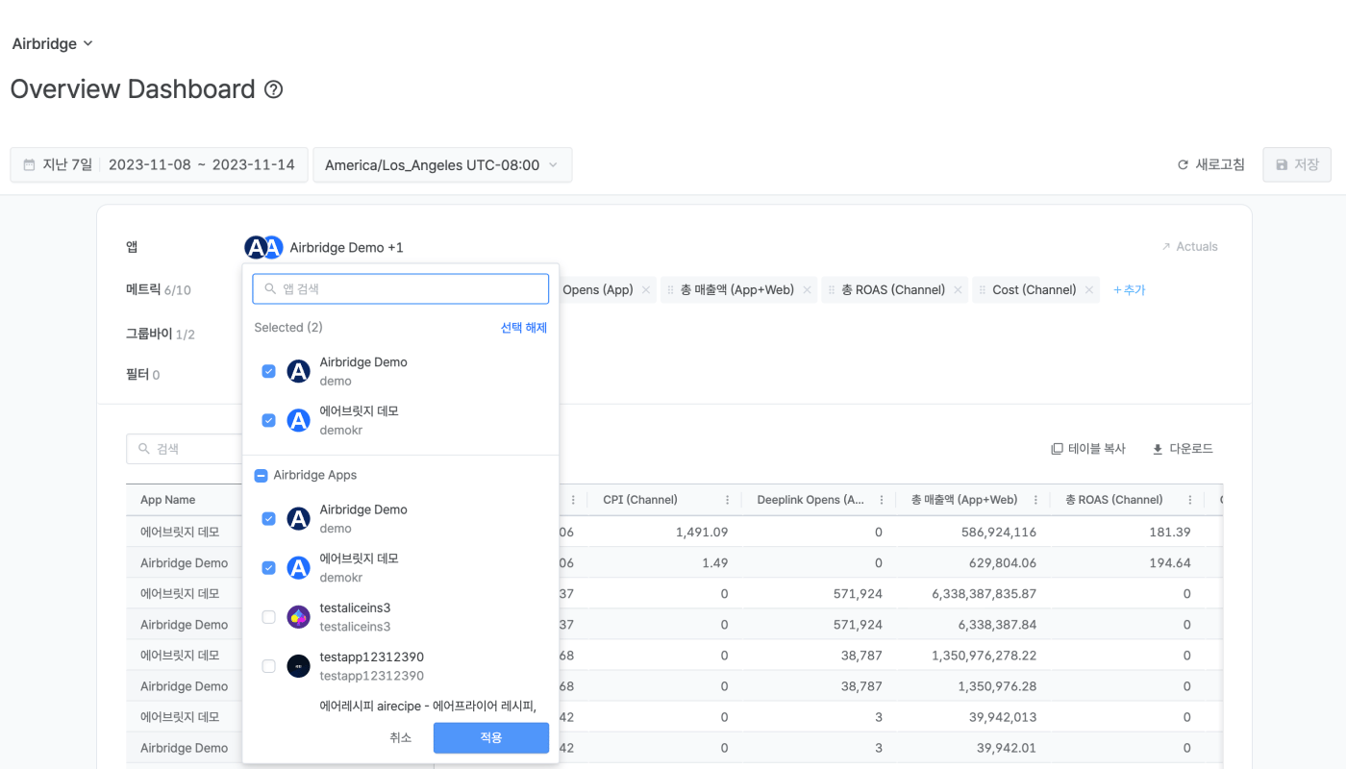This screenshot has height=769, width=1346.
Task: Uncheck Airbridge Demo in the Selected list
Action: pyautogui.click(x=269, y=371)
